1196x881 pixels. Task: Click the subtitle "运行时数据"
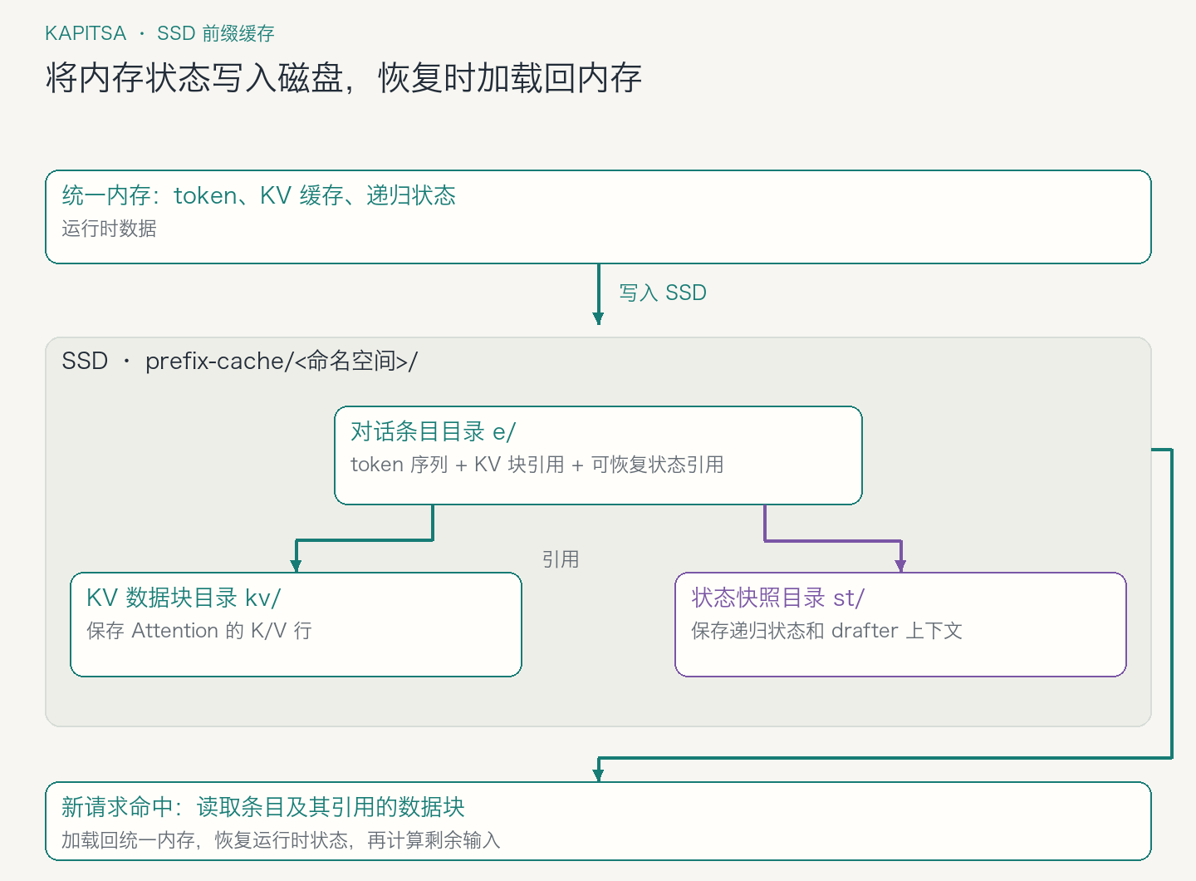tap(109, 229)
